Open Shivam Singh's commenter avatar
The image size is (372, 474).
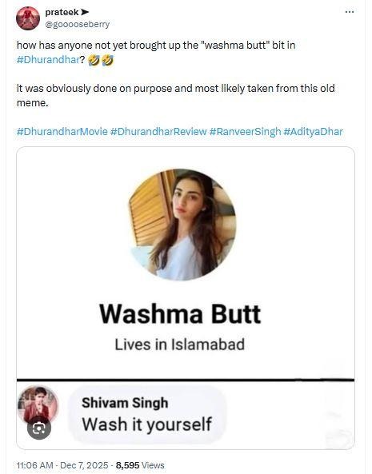[38, 404]
